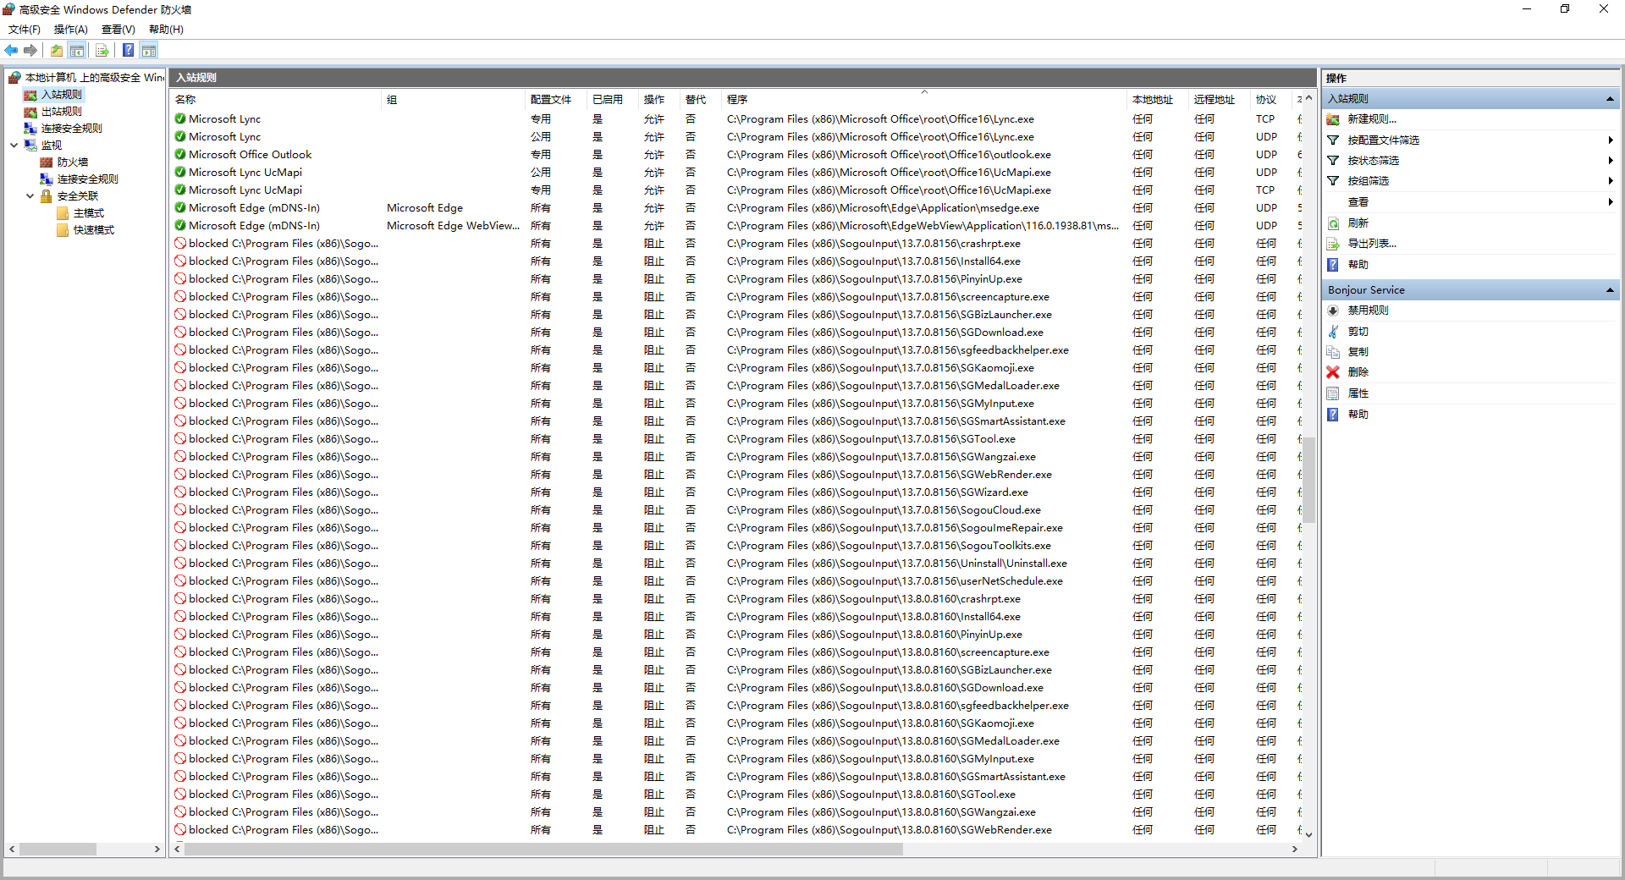The height and width of the screenshot is (880, 1625).
Task: Click the 复制 copy icon
Action: coord(1333,352)
